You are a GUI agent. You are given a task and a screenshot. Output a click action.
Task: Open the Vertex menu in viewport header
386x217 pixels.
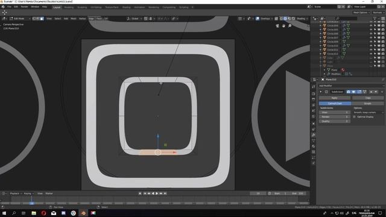tap(82, 19)
